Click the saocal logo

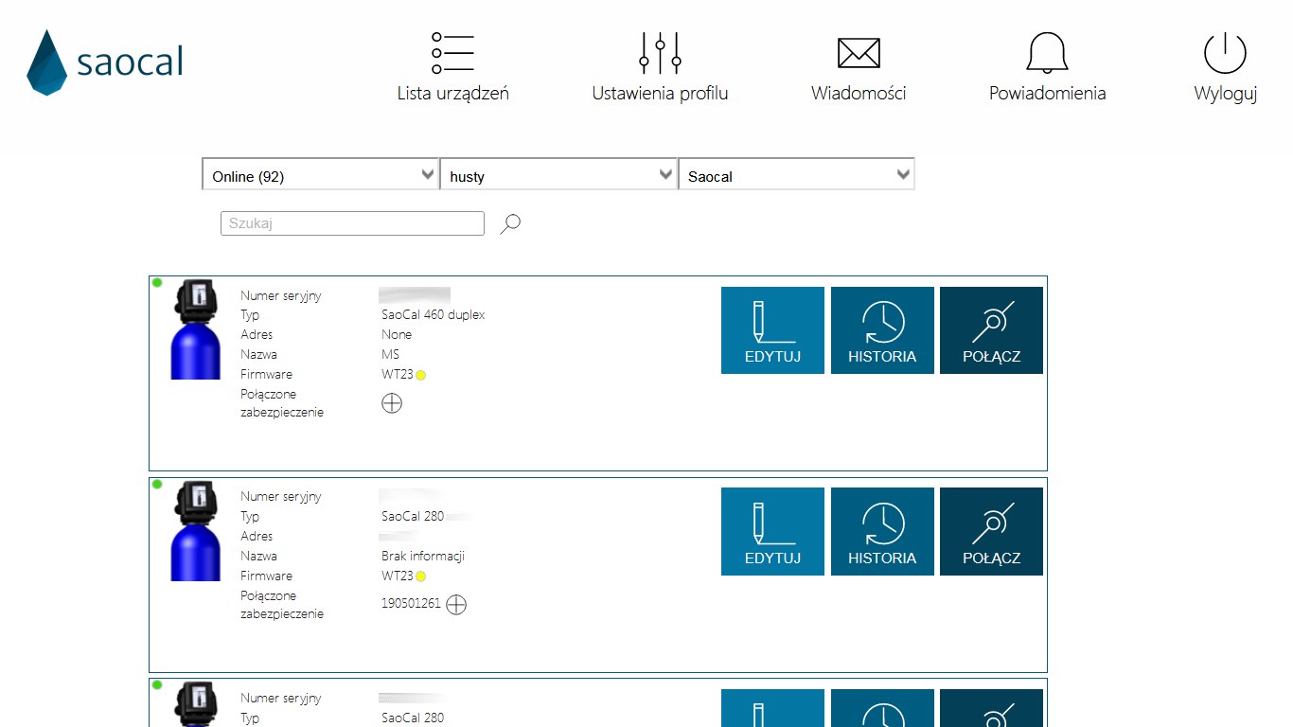105,62
